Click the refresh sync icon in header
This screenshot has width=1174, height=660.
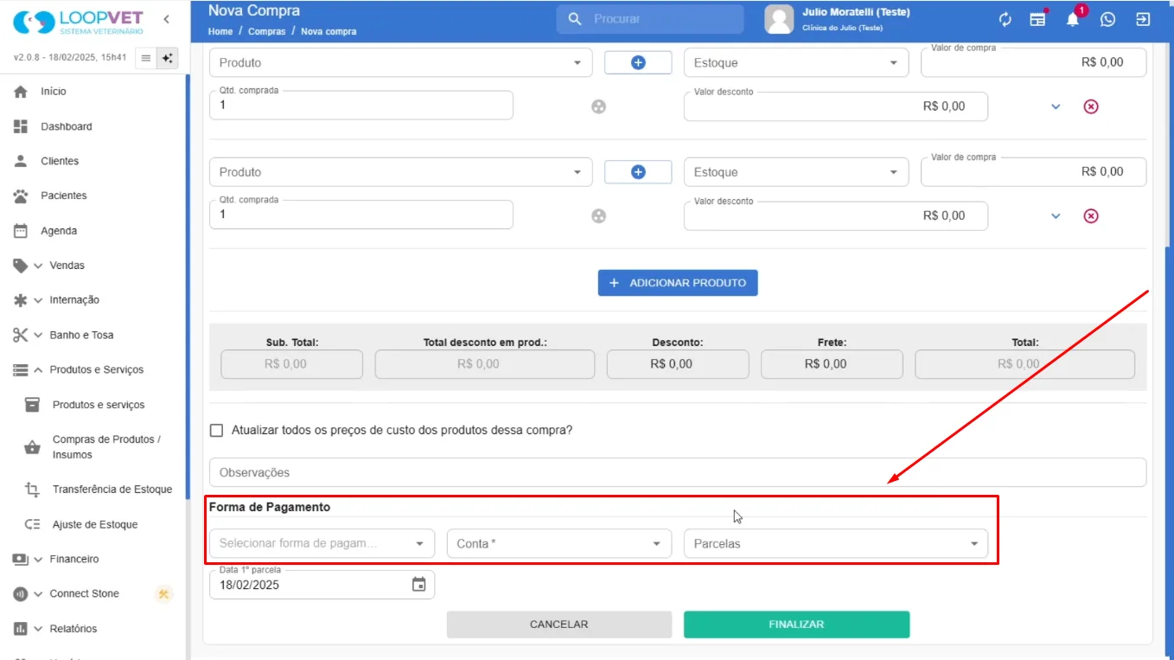(1005, 19)
